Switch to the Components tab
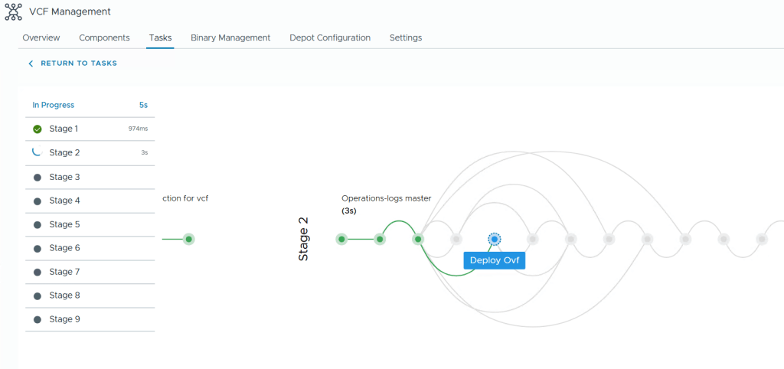Viewport: 784px width, 369px height. pos(104,38)
